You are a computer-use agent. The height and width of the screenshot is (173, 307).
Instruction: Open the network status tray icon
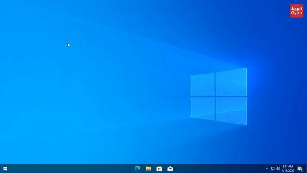[272, 169]
